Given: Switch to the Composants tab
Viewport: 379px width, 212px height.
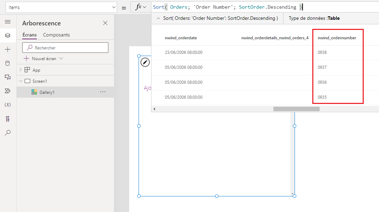Looking at the screenshot, I should click(56, 35).
